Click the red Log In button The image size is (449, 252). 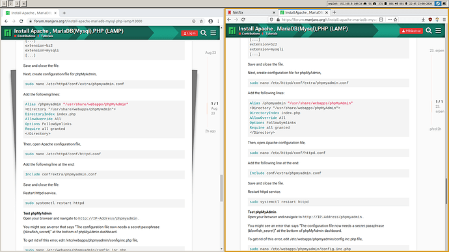coord(189,33)
